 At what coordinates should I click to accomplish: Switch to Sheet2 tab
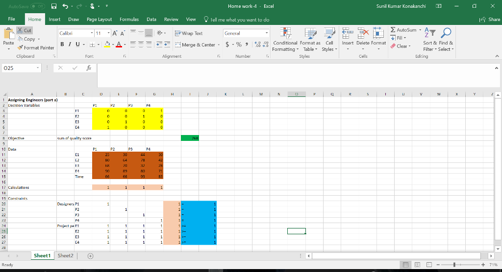65,256
